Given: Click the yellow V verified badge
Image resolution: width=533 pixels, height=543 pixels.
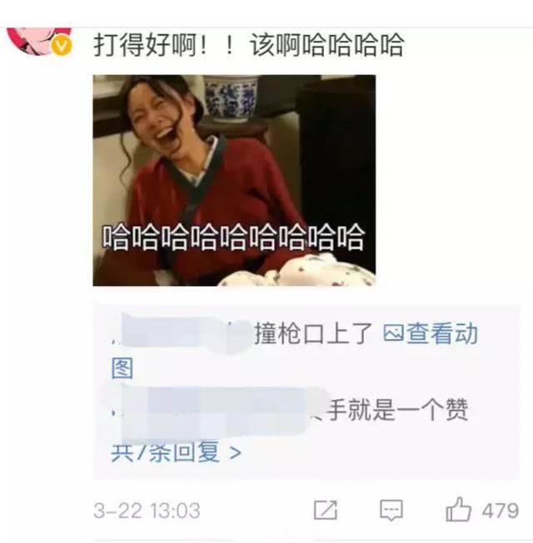Looking at the screenshot, I should tap(62, 46).
